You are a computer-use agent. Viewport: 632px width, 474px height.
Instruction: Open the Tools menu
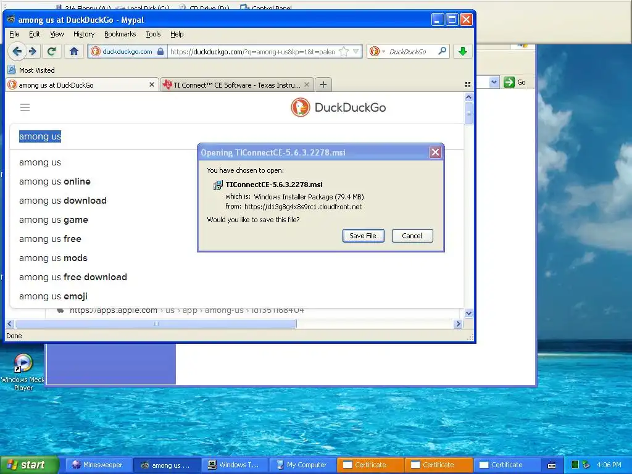pyautogui.click(x=153, y=34)
